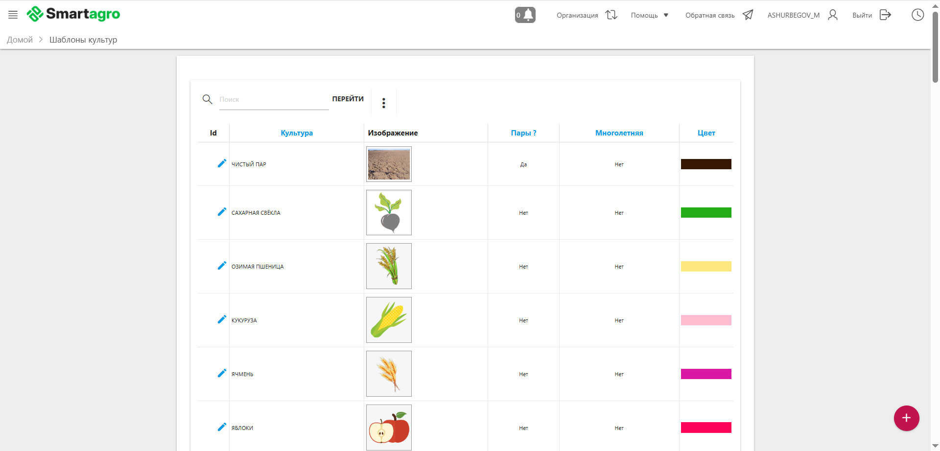
Task: Focus the Поиск search field
Action: click(x=273, y=100)
